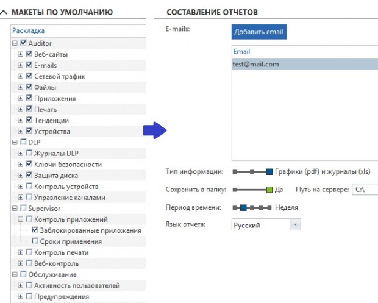Expand the Журналы DLP node
The height and width of the screenshot is (303, 378).
pyautogui.click(x=21, y=153)
